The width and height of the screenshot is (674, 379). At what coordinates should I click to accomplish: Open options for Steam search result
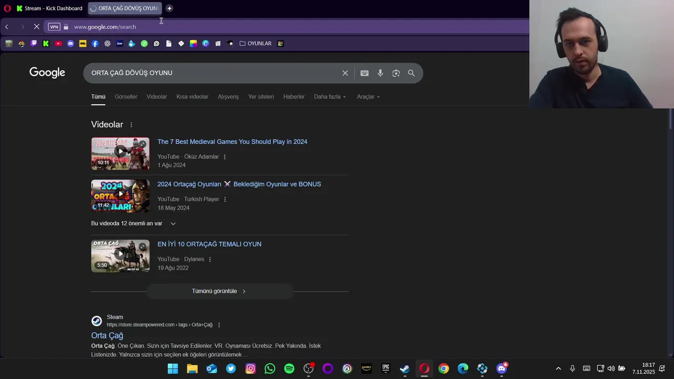pyautogui.click(x=219, y=325)
